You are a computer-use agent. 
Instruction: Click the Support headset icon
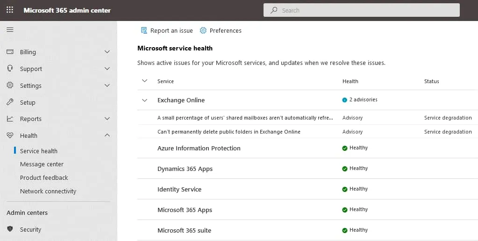click(x=10, y=69)
